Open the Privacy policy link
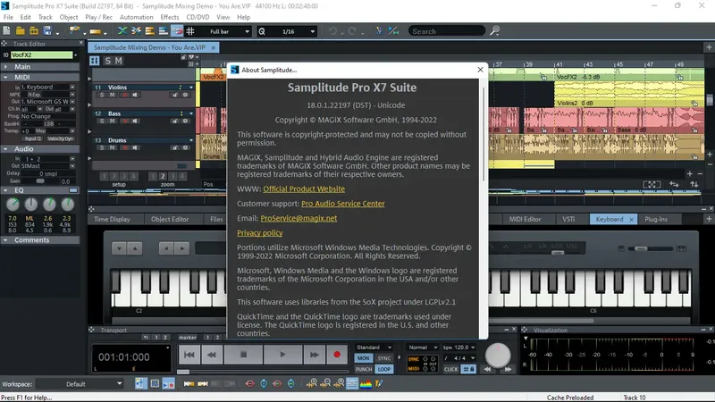This screenshot has height=402, width=715. (259, 233)
